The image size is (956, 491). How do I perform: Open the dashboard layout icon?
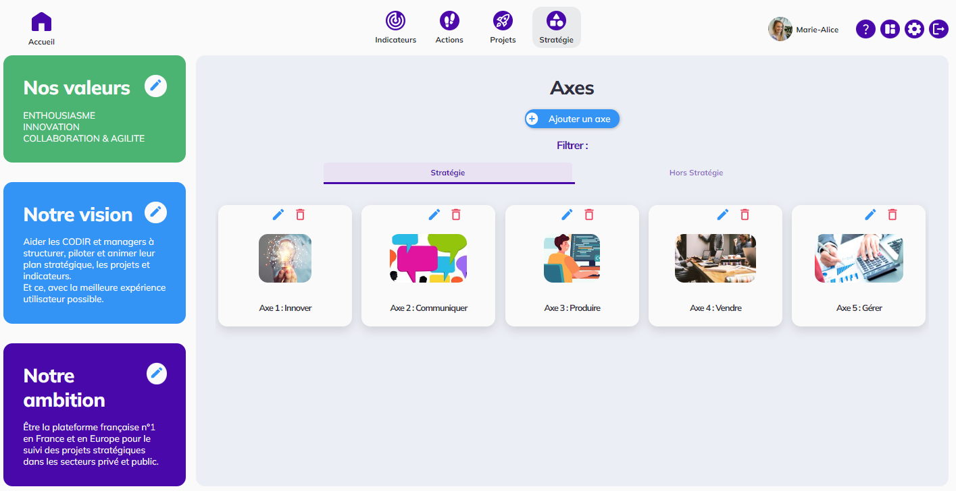coord(890,29)
